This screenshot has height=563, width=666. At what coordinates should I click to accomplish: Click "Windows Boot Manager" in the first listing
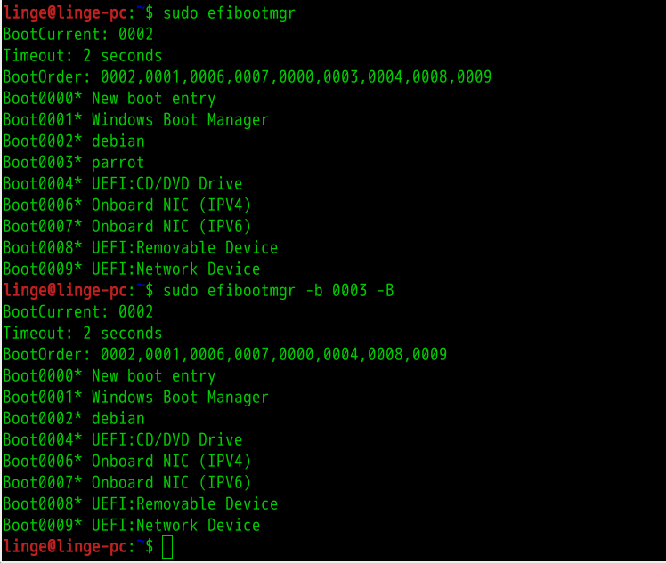pyautogui.click(x=180, y=120)
